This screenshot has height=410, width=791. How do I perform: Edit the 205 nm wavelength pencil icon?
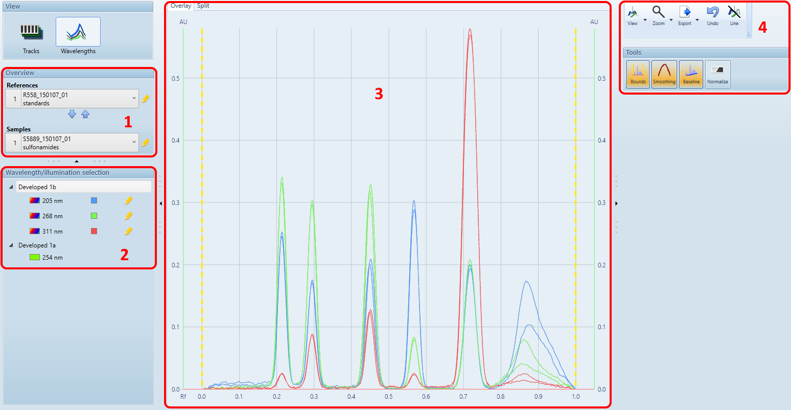coord(129,200)
